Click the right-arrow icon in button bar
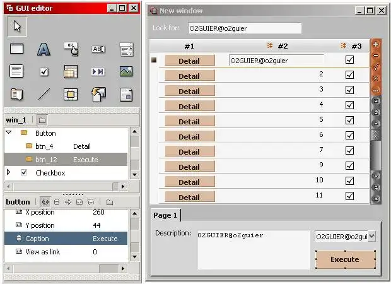 [68, 202]
